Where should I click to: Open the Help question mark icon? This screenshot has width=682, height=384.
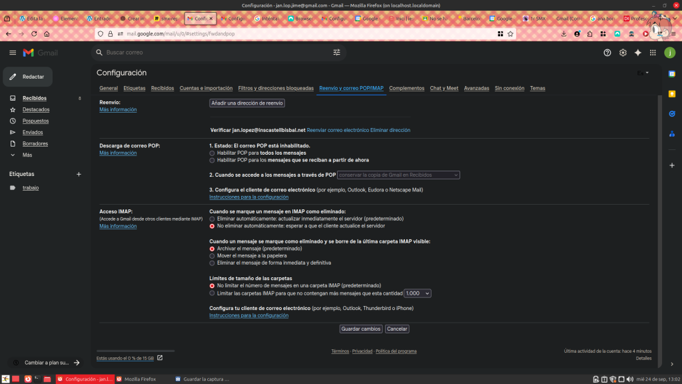pos(607,53)
